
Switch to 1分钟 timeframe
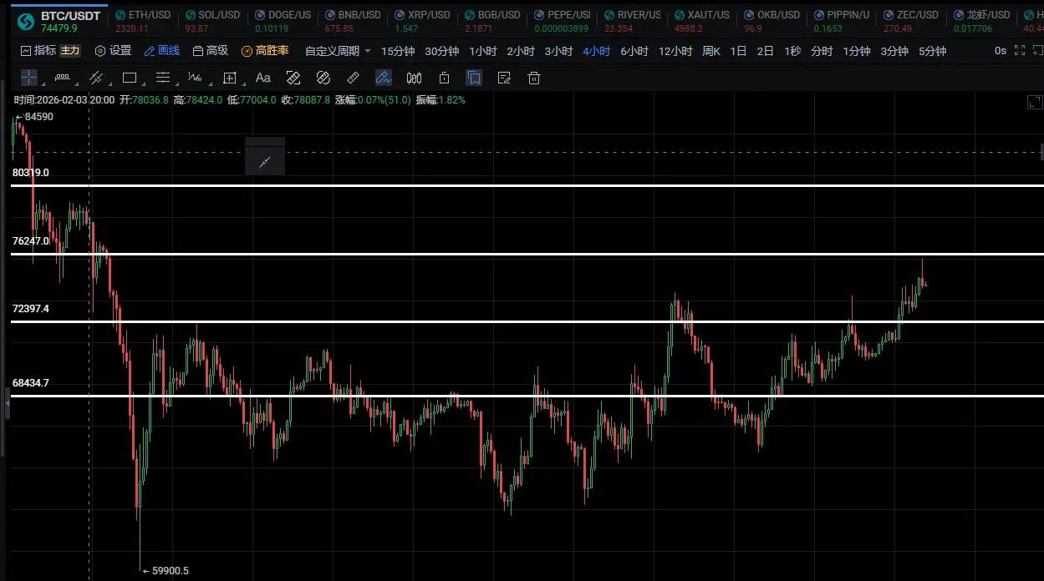tap(857, 51)
